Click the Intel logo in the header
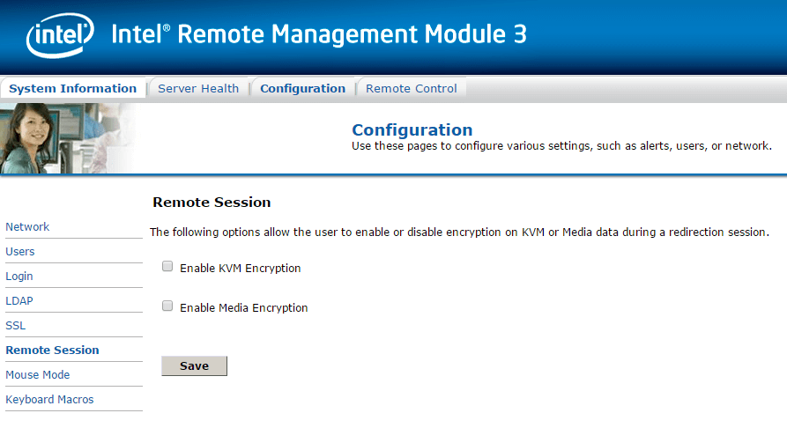This screenshot has height=428, width=787. point(60,36)
